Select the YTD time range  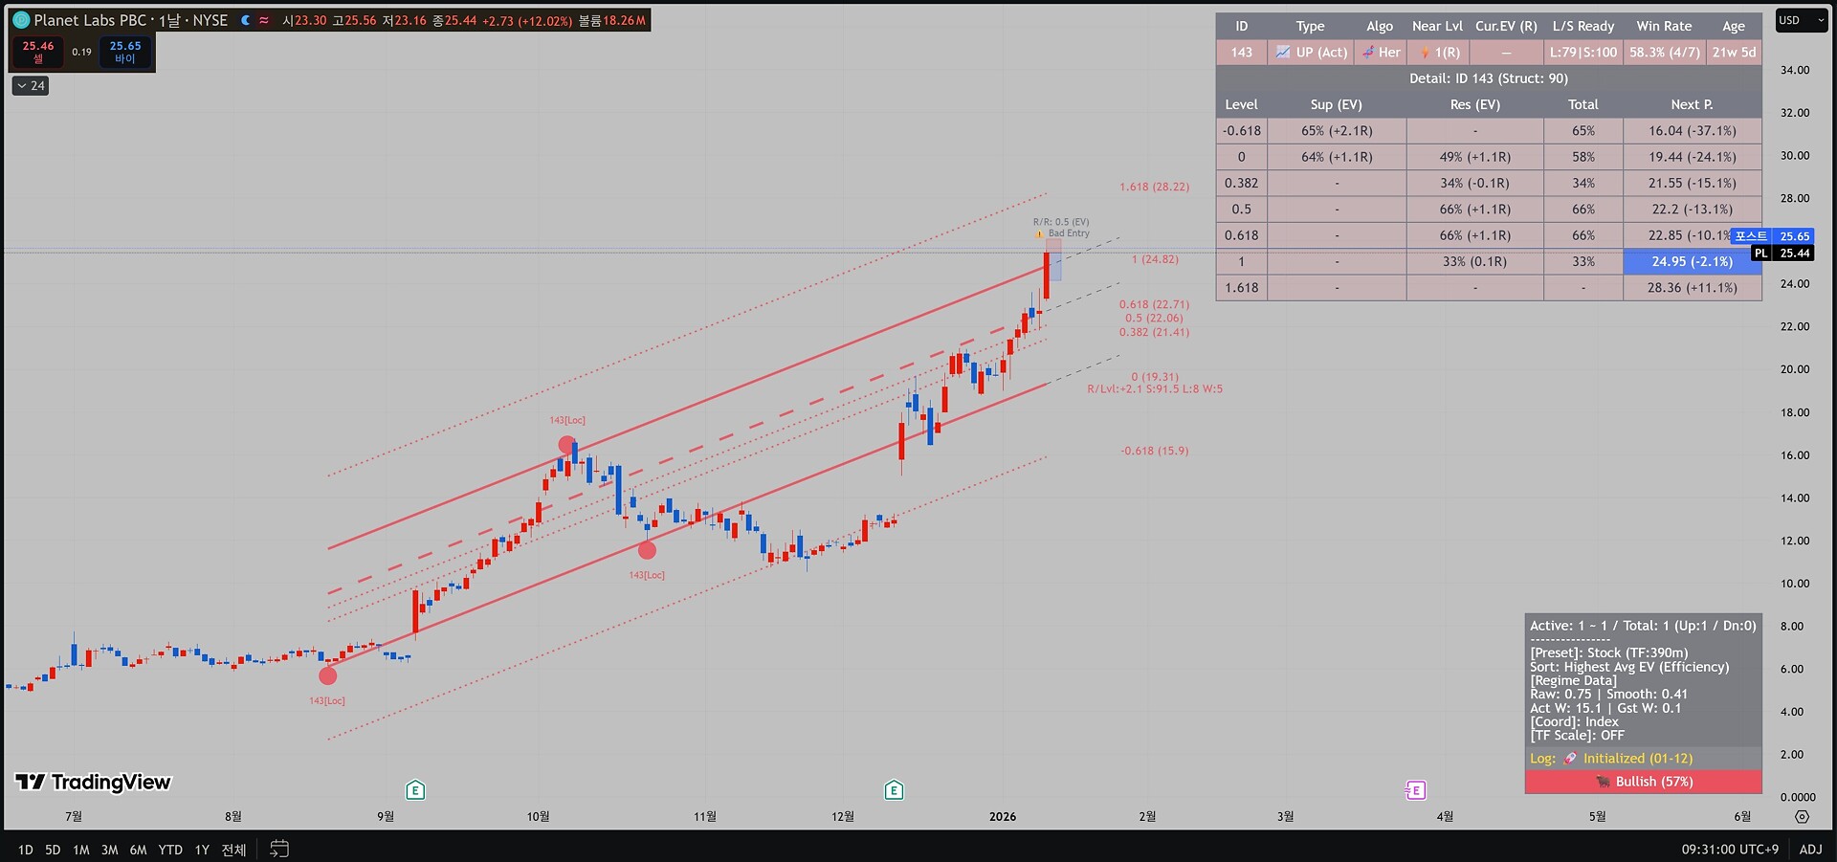click(x=170, y=850)
